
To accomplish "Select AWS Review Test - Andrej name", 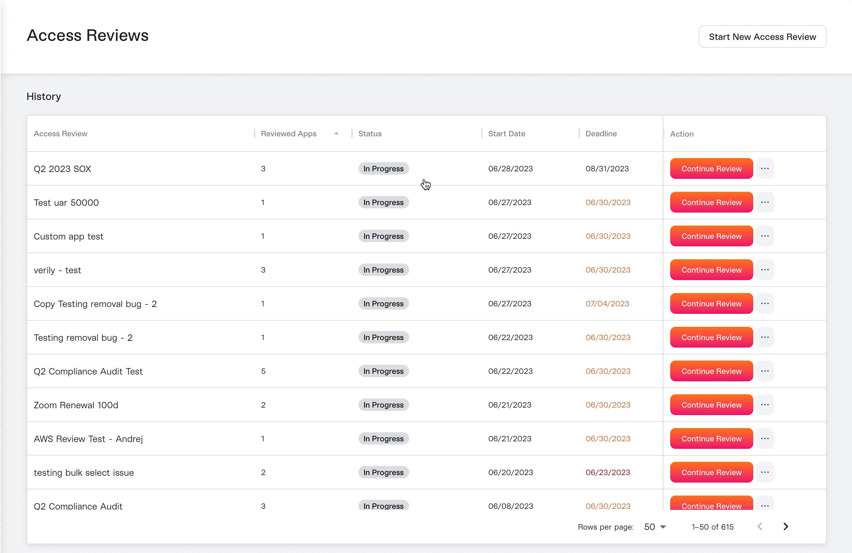I will point(88,439).
